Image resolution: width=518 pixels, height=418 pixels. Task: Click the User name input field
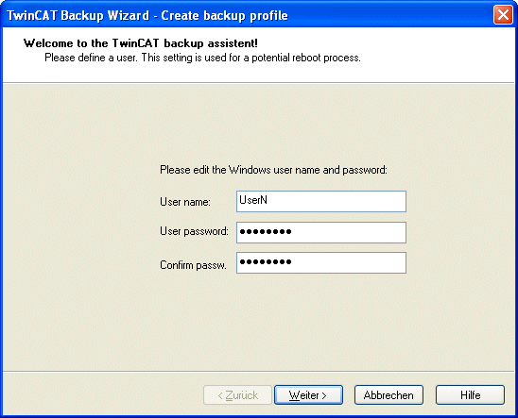pyautogui.click(x=321, y=201)
